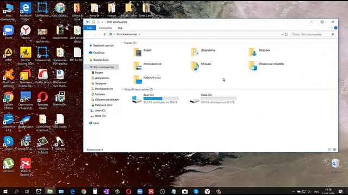Select the Avast Free Antivirus desktop shortcut
The height and width of the screenshot is (195, 348).
[9, 78]
